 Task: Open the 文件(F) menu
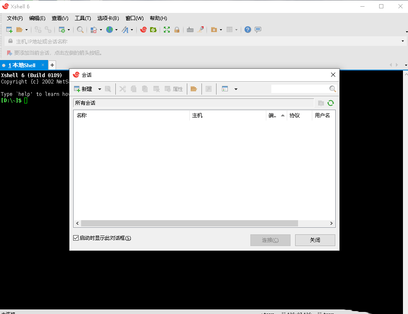[x=15, y=18]
